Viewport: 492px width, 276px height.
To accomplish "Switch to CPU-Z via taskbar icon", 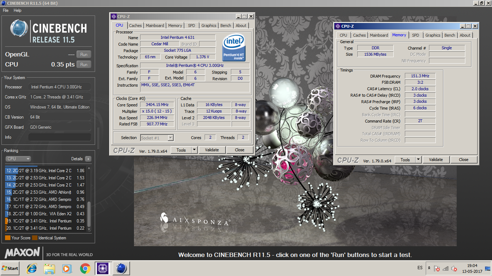I will (x=103, y=268).
